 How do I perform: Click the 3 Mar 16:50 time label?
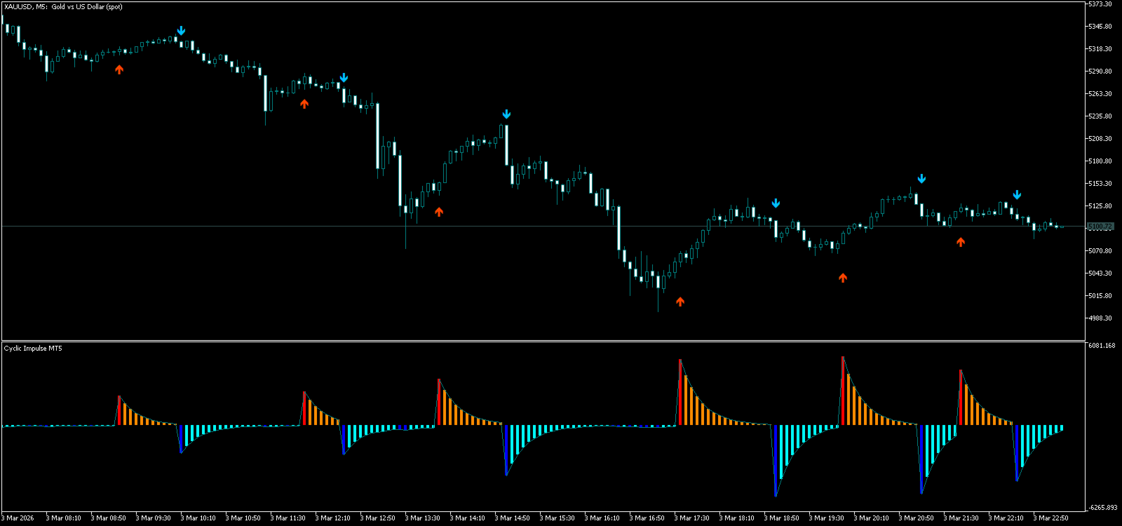(647, 518)
